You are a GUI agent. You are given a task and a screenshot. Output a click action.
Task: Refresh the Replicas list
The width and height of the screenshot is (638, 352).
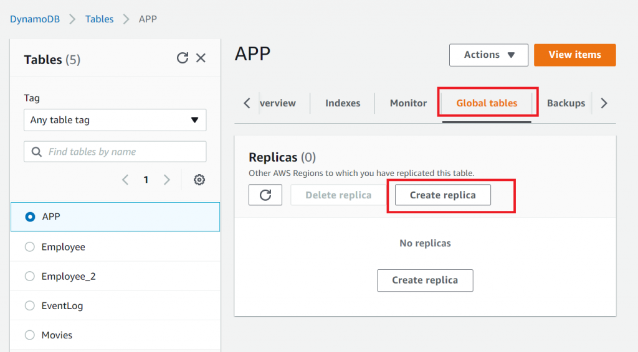pyautogui.click(x=265, y=195)
